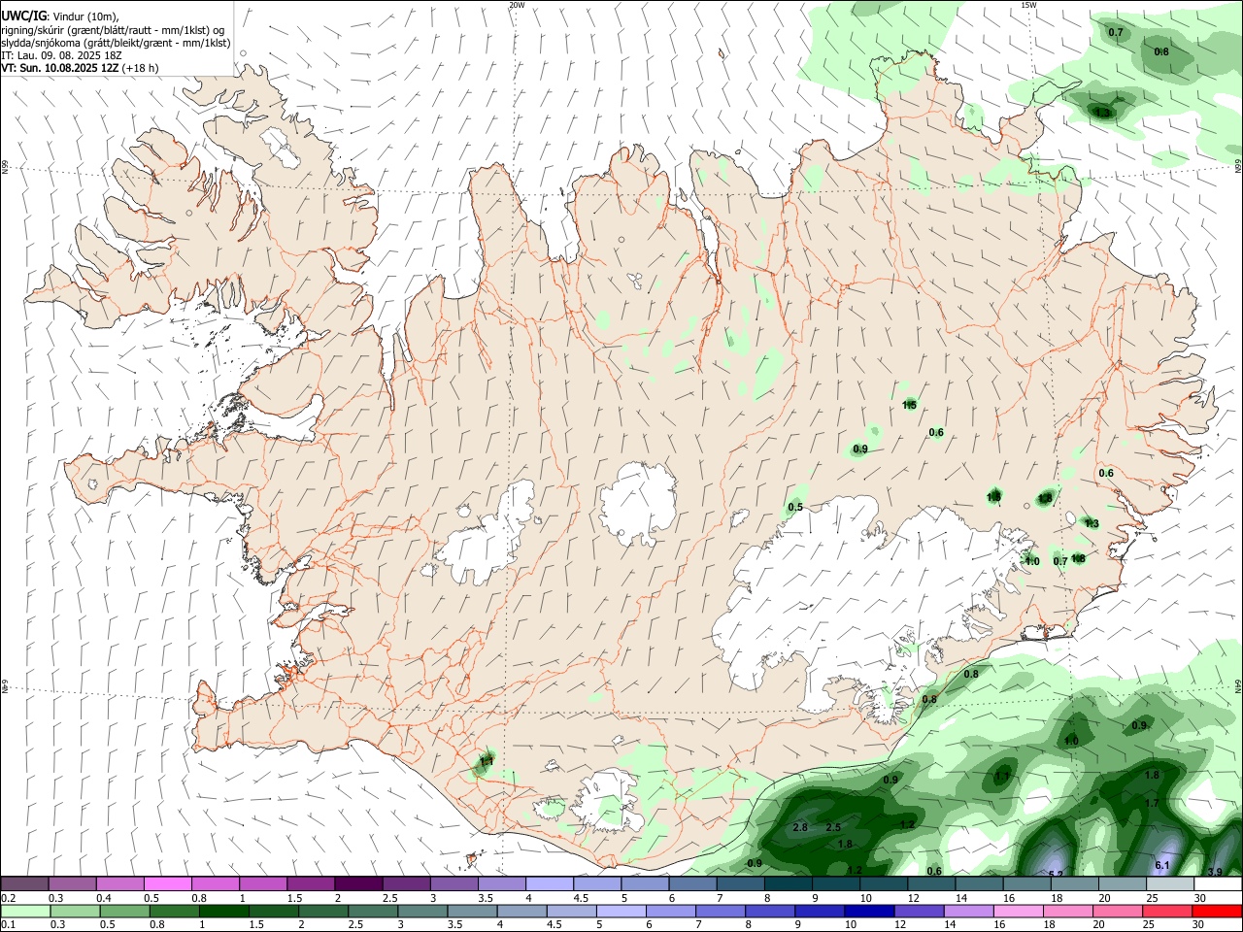Click the 'VT: Sun. 10.08.2025 12Z (+18 h)' line

[80, 68]
